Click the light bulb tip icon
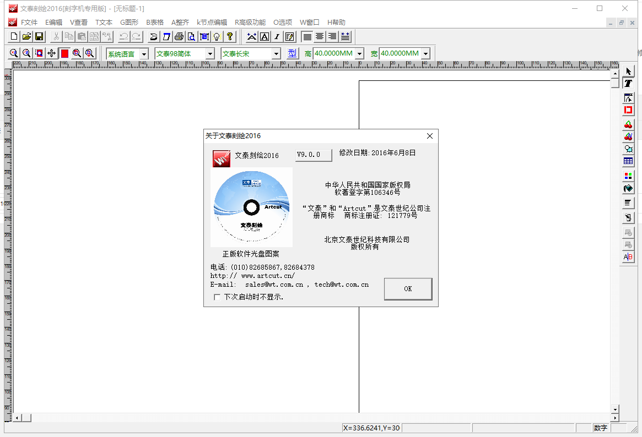Screen dimensions: 642x437 pos(217,36)
